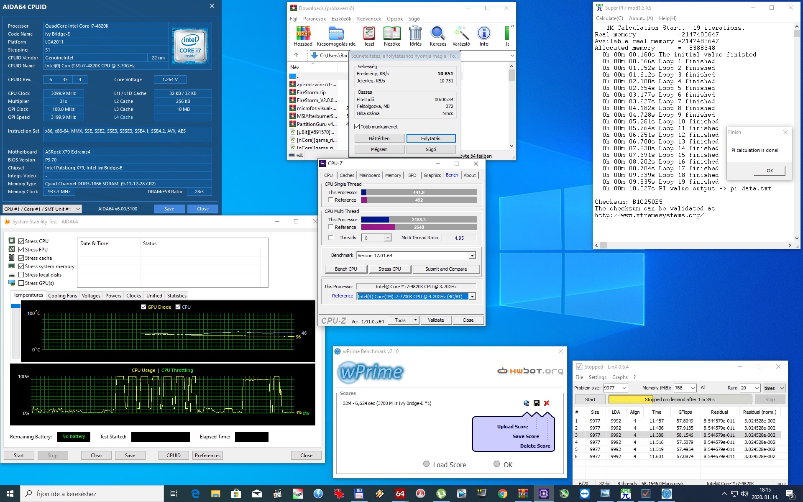The width and height of the screenshot is (803, 502).
Task: Click the wPrime save score floppy icon
Action: (537, 403)
